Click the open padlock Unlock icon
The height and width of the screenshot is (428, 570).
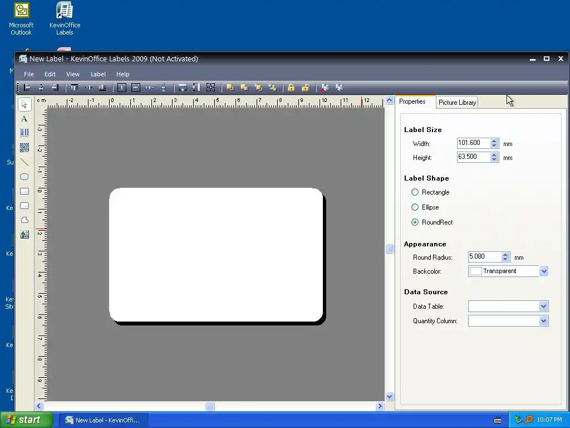tap(306, 87)
